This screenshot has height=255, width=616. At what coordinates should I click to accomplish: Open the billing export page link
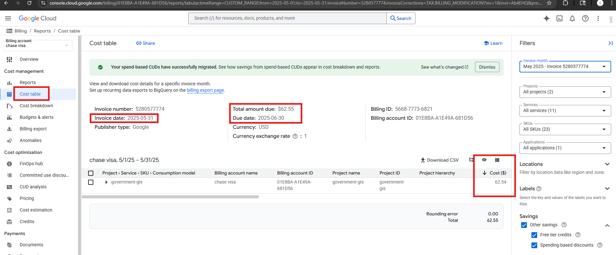[x=205, y=90]
